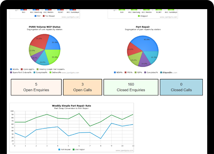Click the RIP% legend color swatch
The width and height of the screenshot is (214, 154).
click(135, 72)
